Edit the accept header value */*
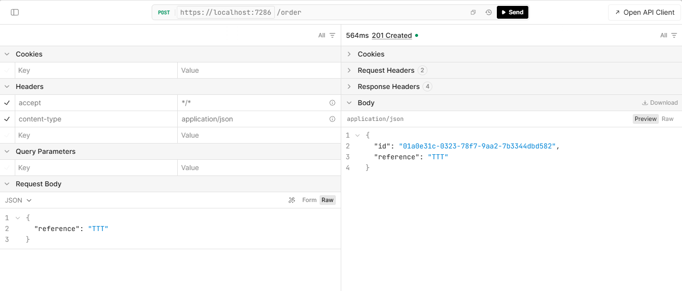This screenshot has width=682, height=291. pos(253,103)
